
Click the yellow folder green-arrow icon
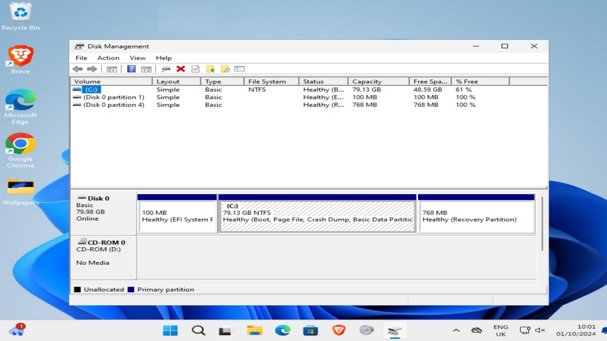[x=211, y=69]
